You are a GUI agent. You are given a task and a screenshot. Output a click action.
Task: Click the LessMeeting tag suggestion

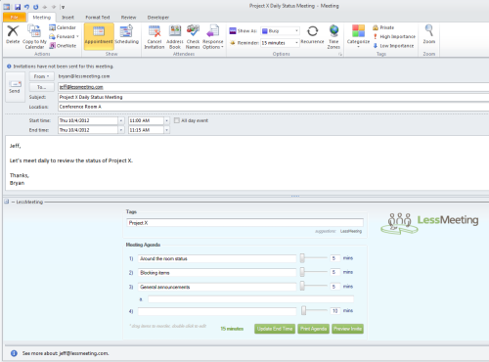pyautogui.click(x=351, y=231)
